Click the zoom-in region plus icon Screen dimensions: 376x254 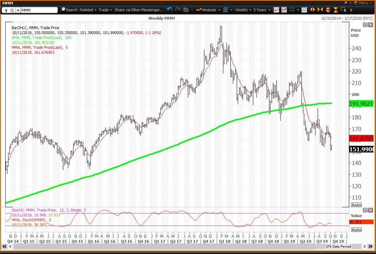tap(304, 10)
